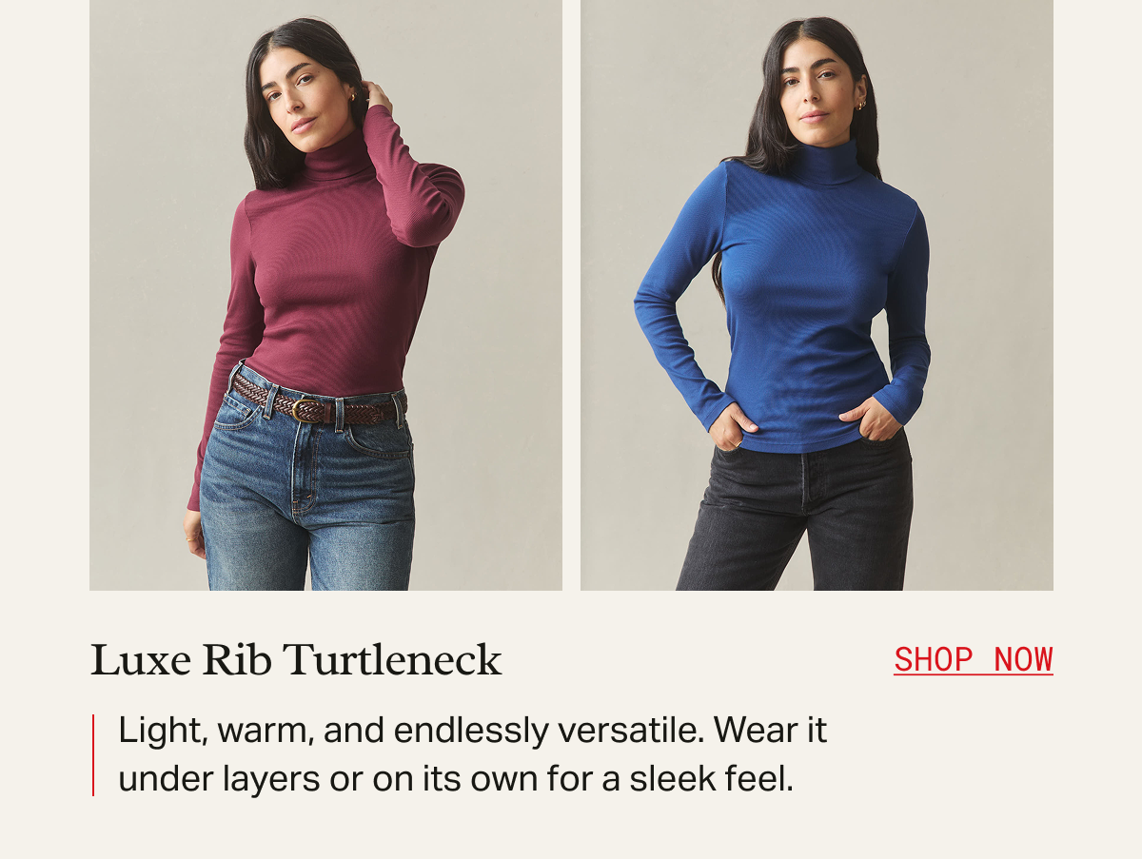Open the burgundy turtleneck product photo

tap(325, 295)
